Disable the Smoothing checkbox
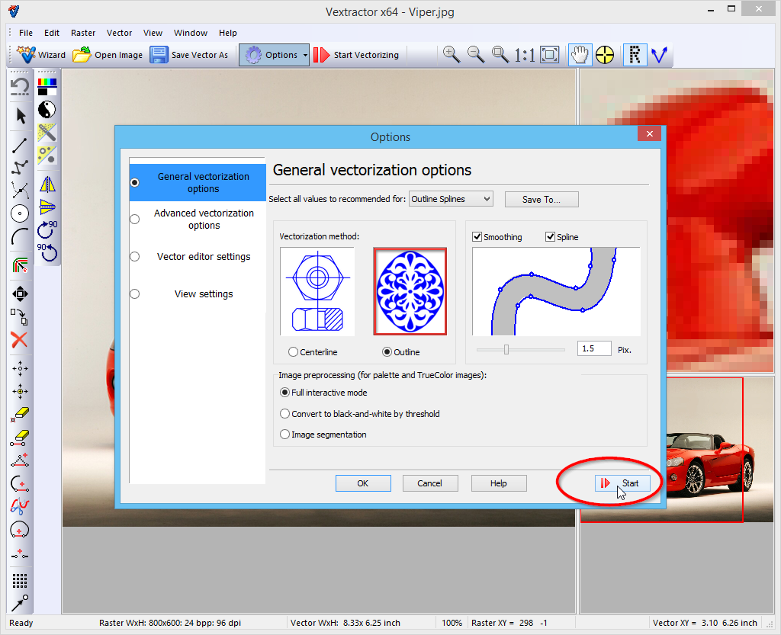 (x=477, y=237)
